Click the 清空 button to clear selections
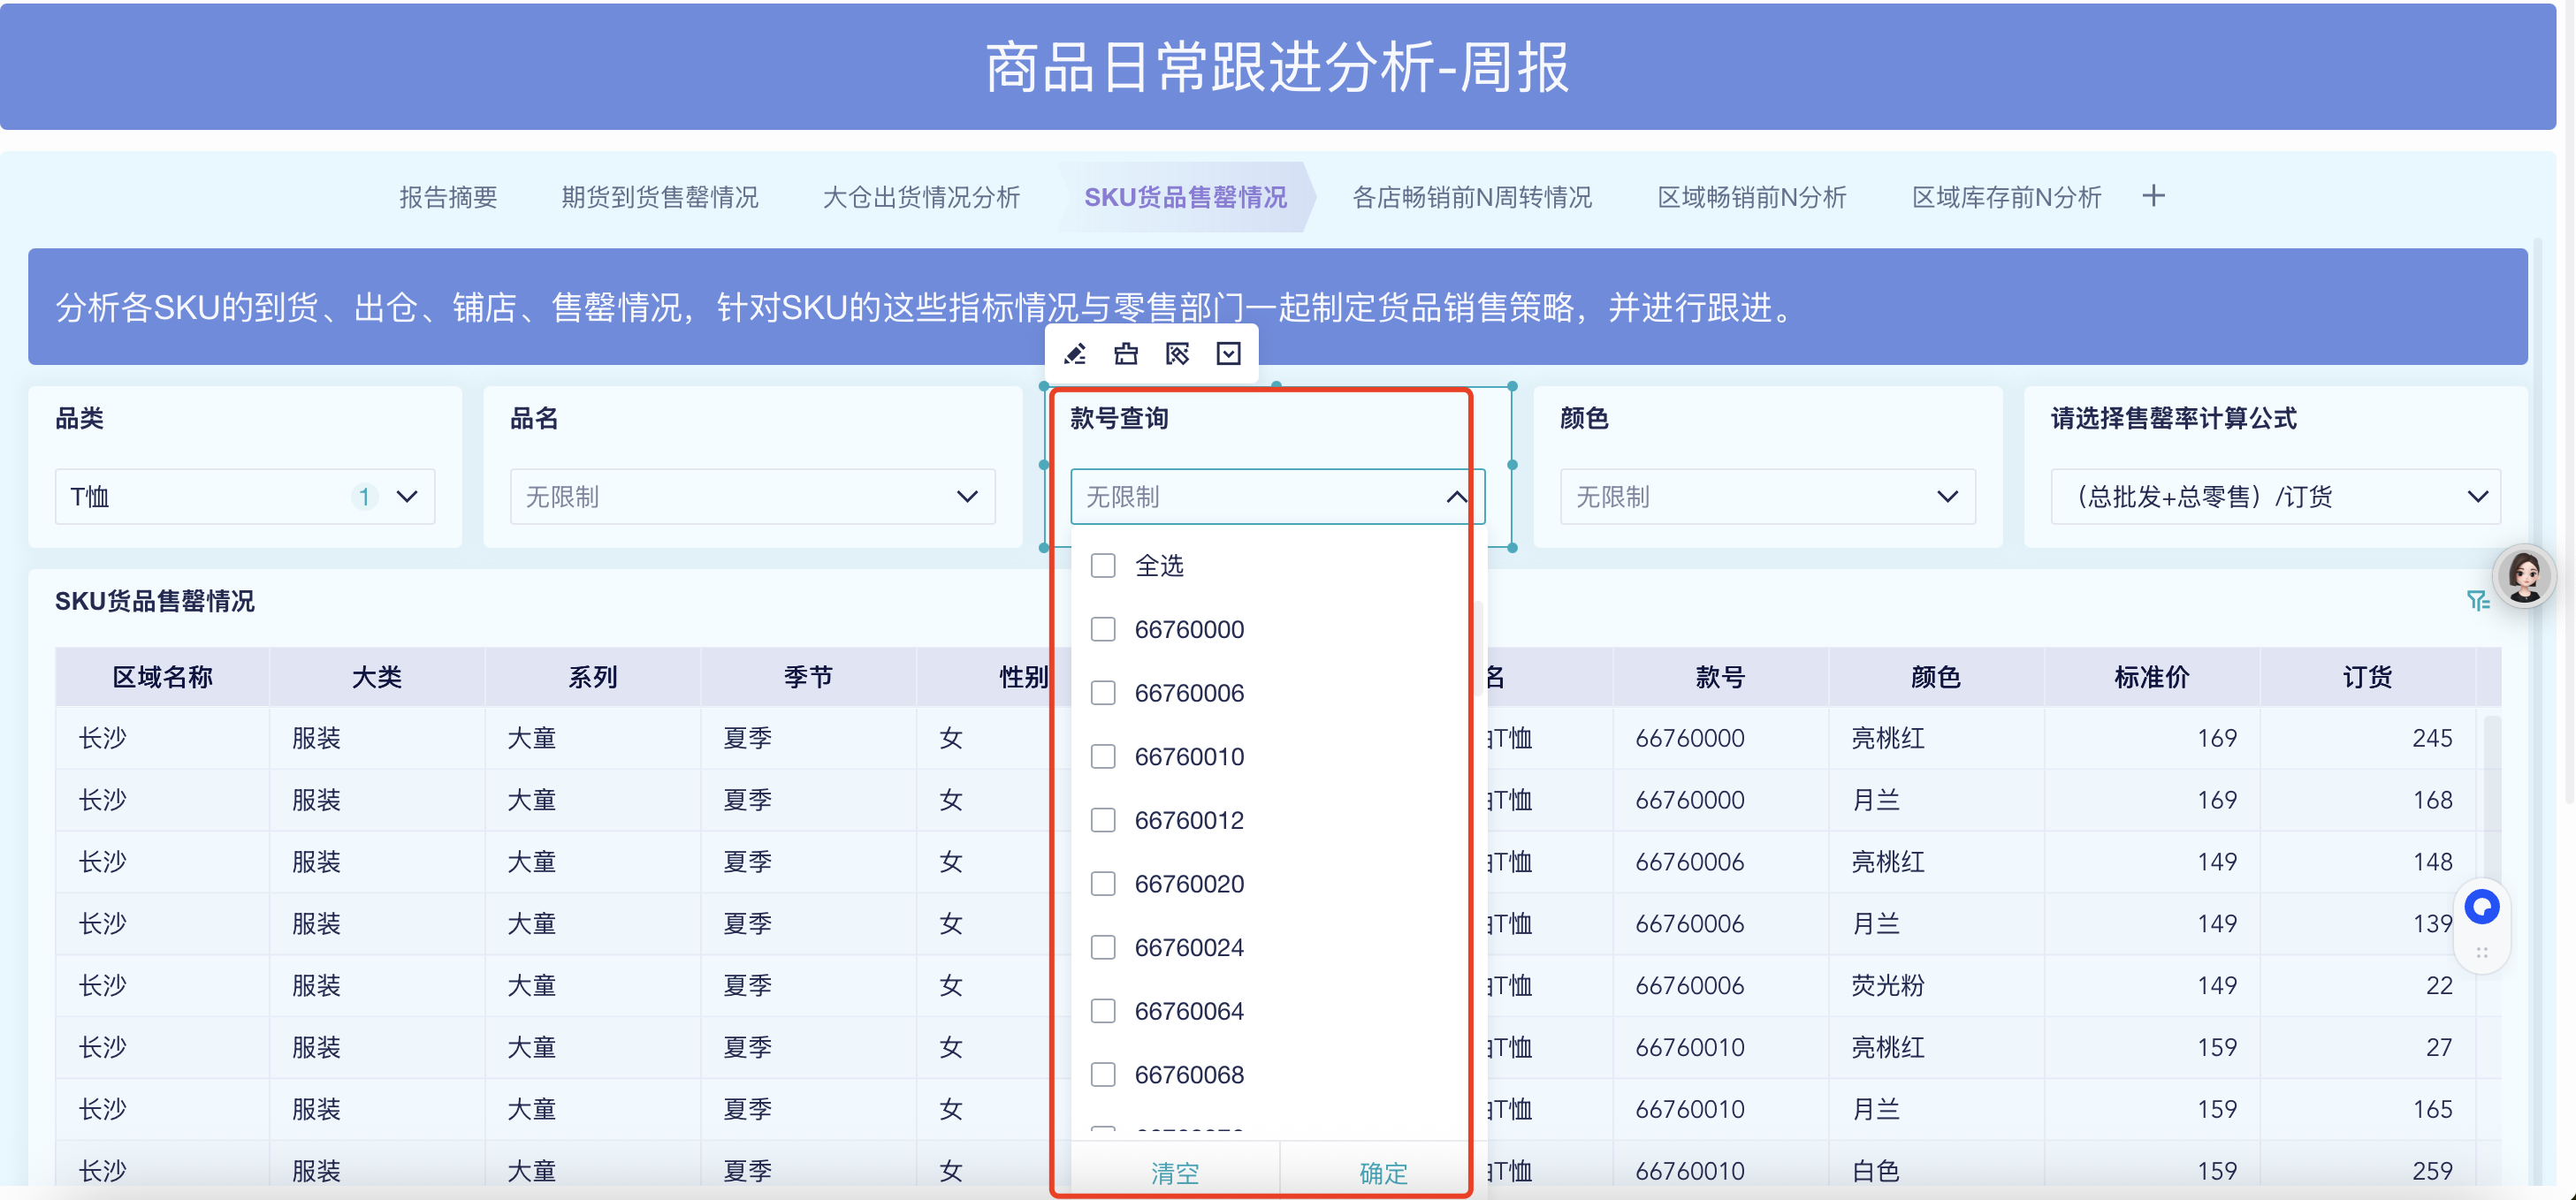 pos(1176,1172)
